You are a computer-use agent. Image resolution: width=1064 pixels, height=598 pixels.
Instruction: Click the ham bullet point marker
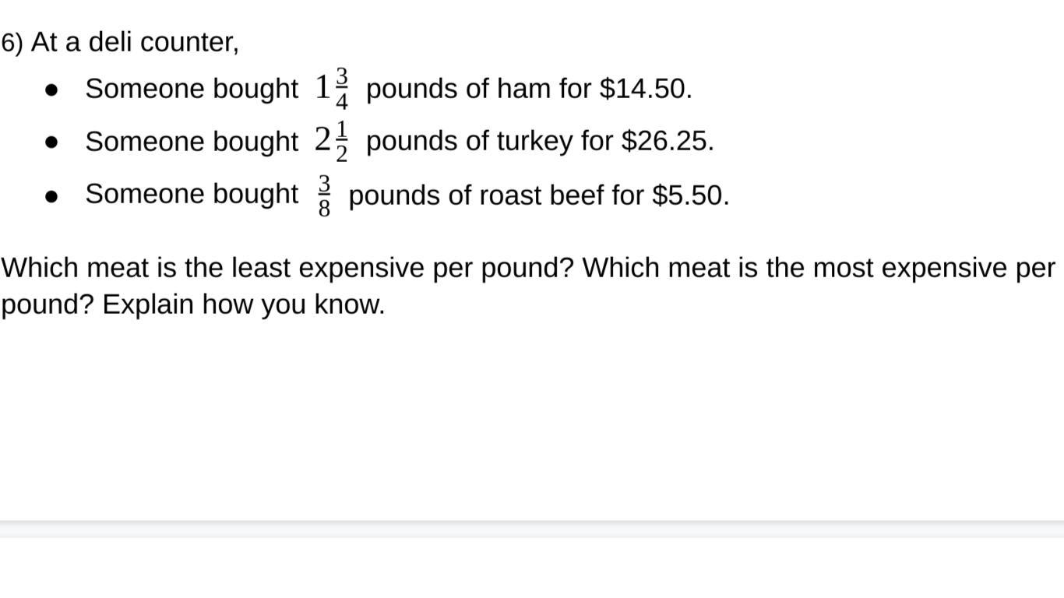pyautogui.click(x=52, y=90)
